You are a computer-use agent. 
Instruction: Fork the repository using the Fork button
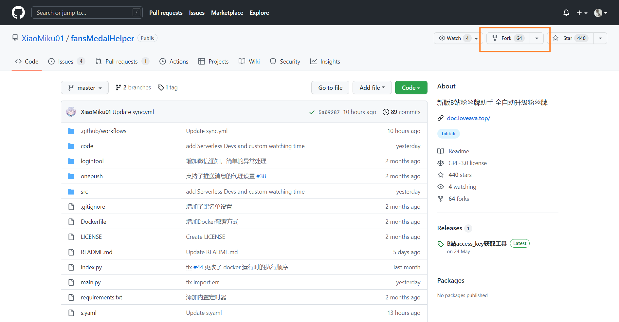(x=507, y=38)
